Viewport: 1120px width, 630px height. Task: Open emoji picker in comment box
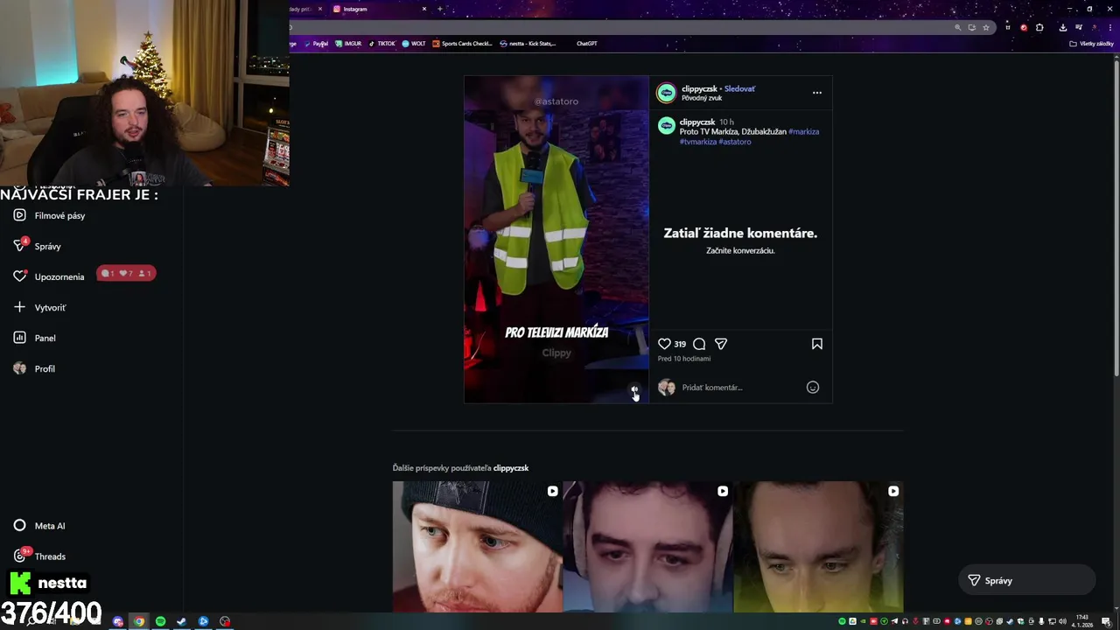[813, 387]
